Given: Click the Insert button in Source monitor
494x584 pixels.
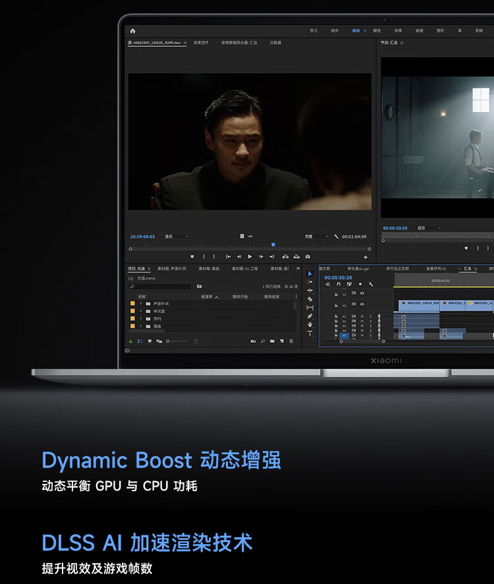Looking at the screenshot, I should point(285,257).
